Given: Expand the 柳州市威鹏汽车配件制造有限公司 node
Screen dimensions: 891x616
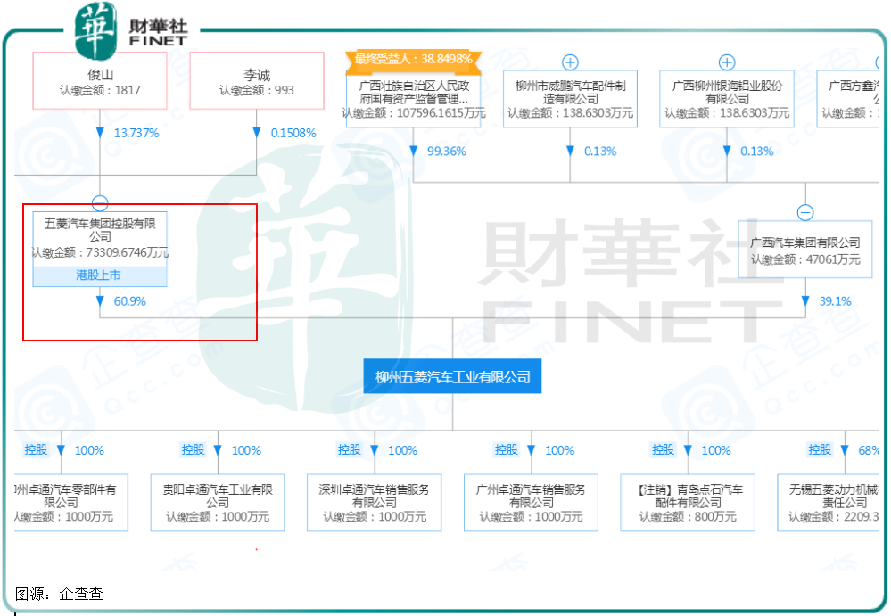Looking at the screenshot, I should point(570,62).
